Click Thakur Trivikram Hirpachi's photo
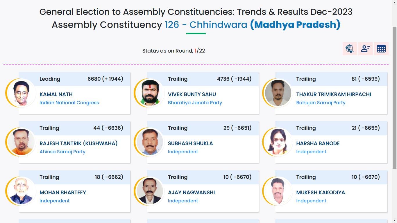Viewport: 397px width, 223px height. pos(278,93)
